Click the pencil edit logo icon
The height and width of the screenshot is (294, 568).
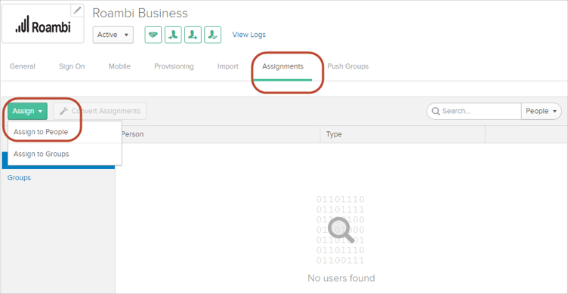pos(77,11)
